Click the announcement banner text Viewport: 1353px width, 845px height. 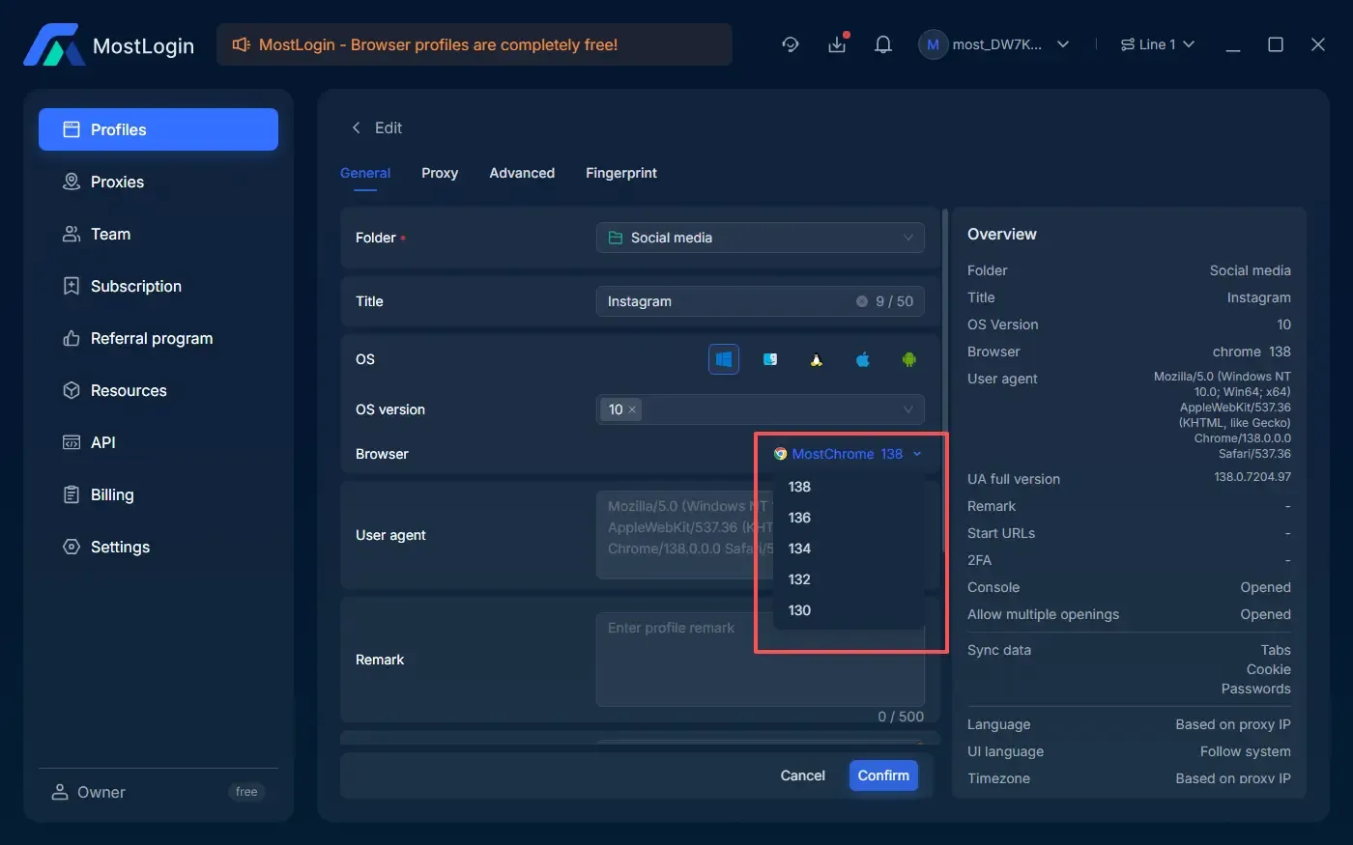pos(438,44)
